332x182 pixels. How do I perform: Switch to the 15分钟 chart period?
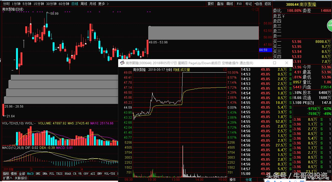click(x=38, y=4)
